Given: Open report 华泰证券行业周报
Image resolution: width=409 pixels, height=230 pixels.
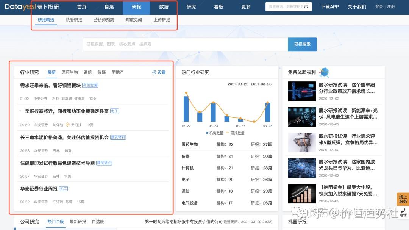Looking at the screenshot, I should (39, 189).
